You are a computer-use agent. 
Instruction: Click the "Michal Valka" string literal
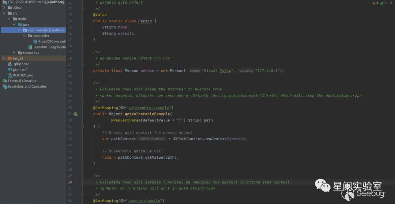point(218,71)
